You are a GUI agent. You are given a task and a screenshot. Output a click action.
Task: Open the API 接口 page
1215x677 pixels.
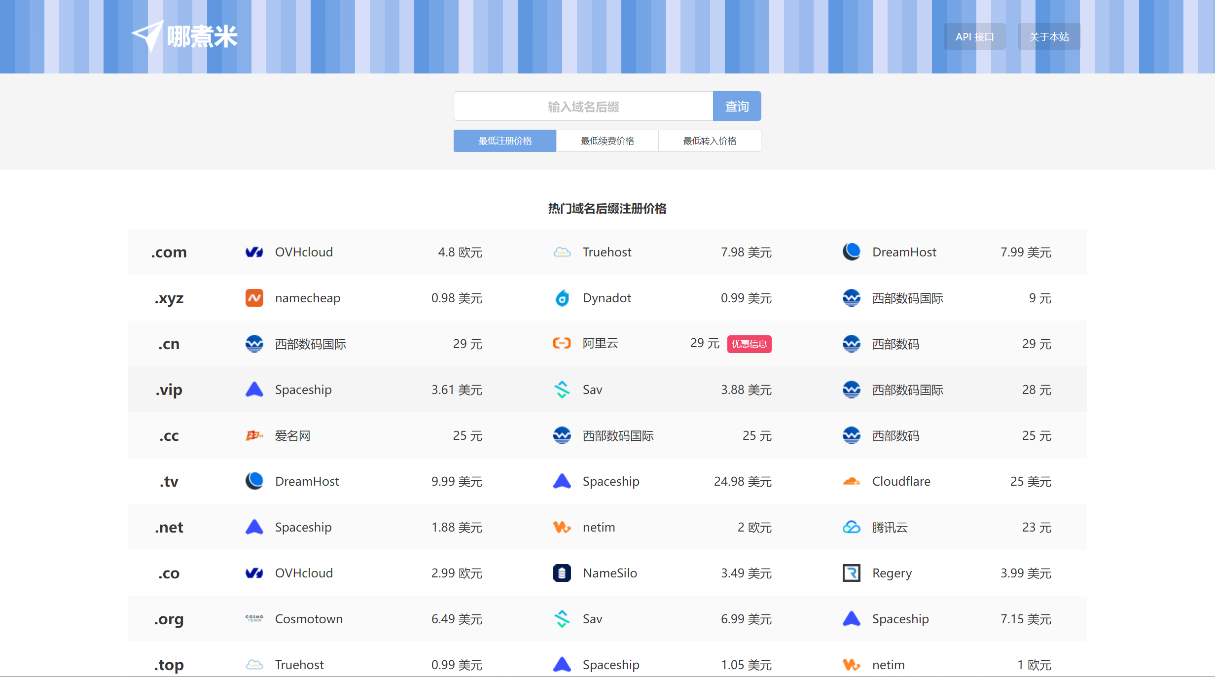coord(974,37)
